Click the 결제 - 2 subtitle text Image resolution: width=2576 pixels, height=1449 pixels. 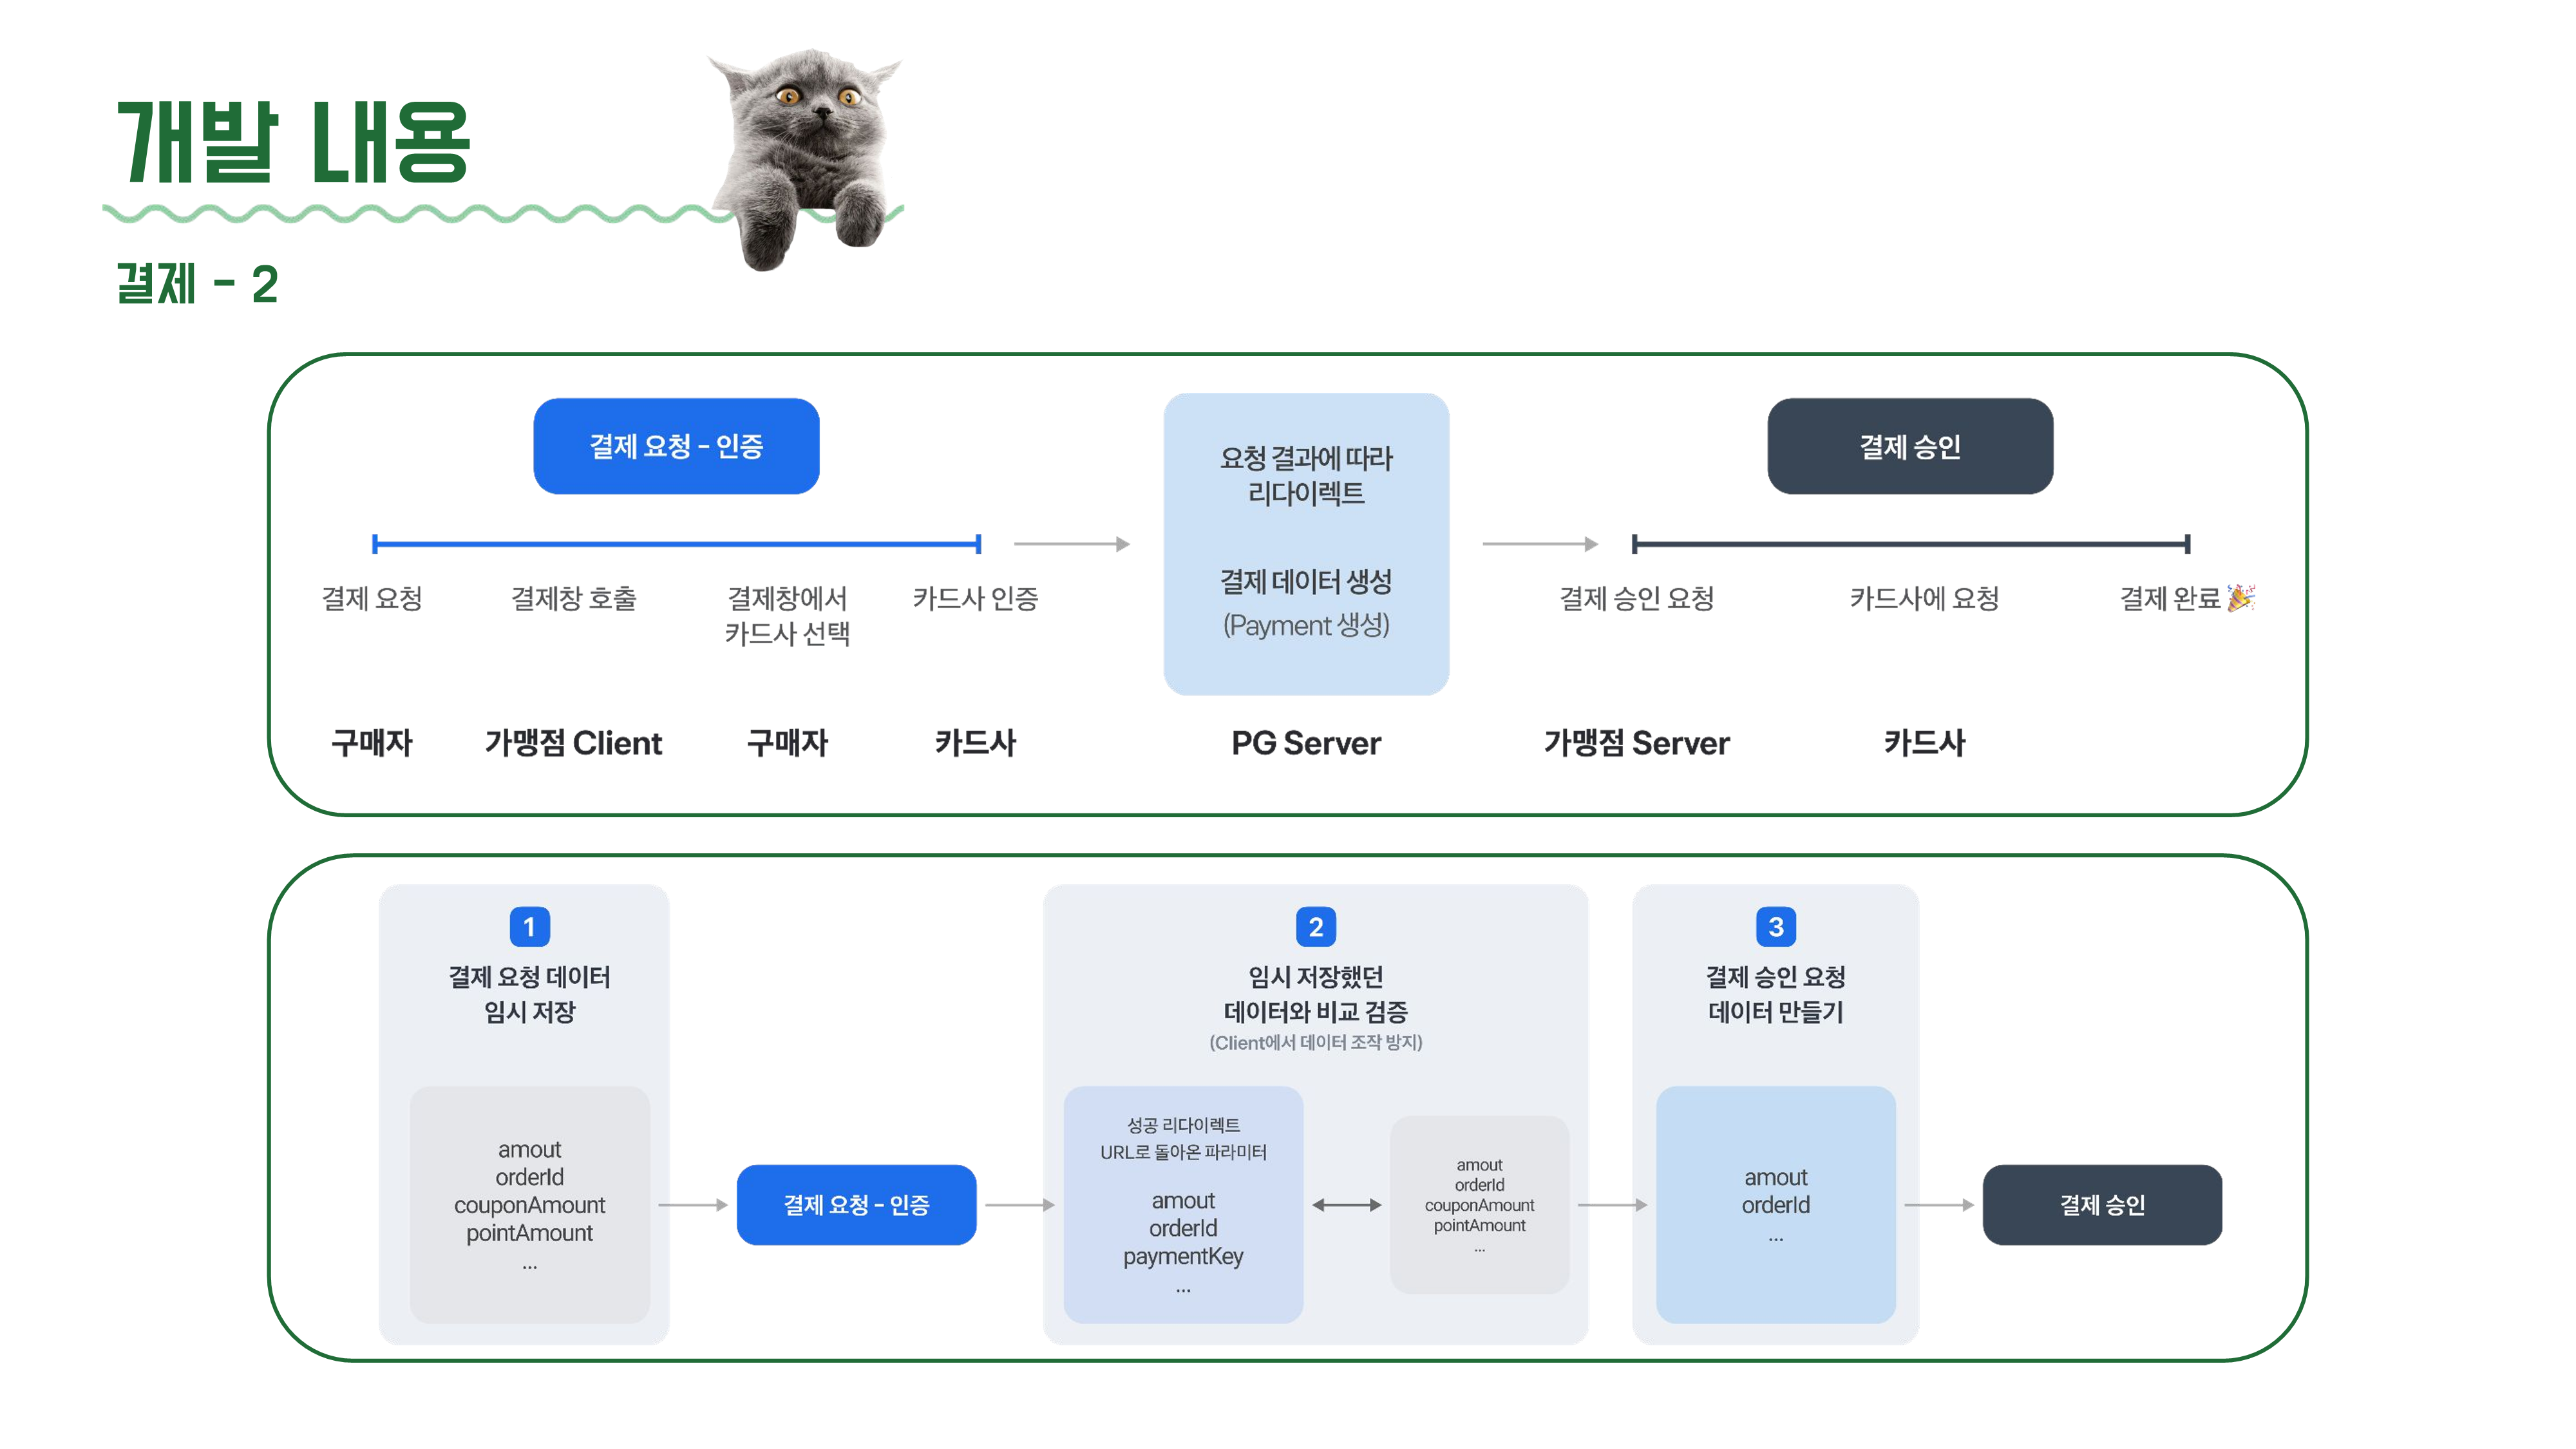[197, 284]
